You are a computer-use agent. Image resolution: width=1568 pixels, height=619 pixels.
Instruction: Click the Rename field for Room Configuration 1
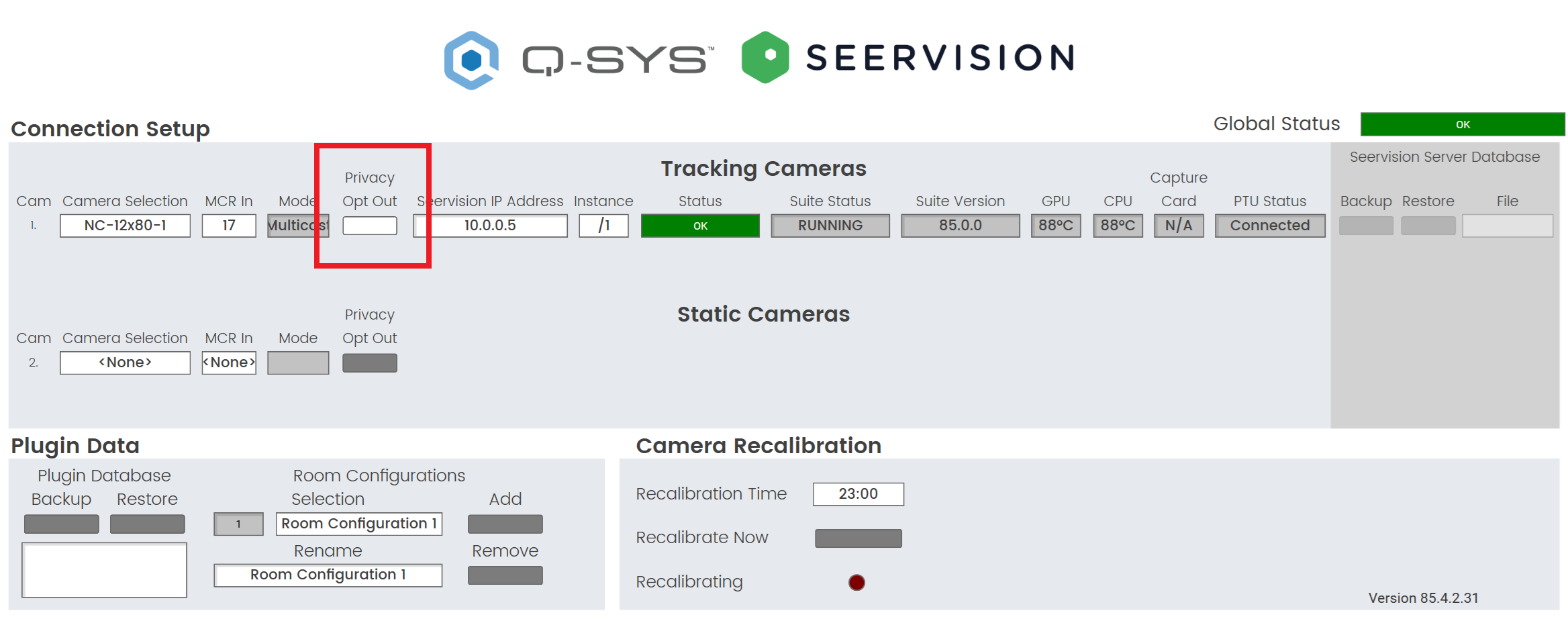[328, 575]
